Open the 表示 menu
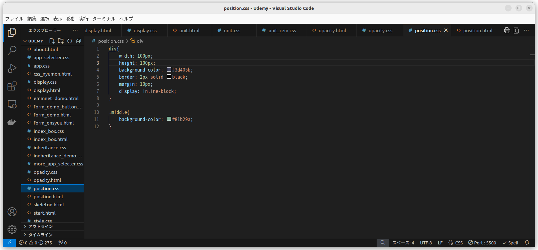Viewport: 538px width, 250px height. tap(58, 19)
